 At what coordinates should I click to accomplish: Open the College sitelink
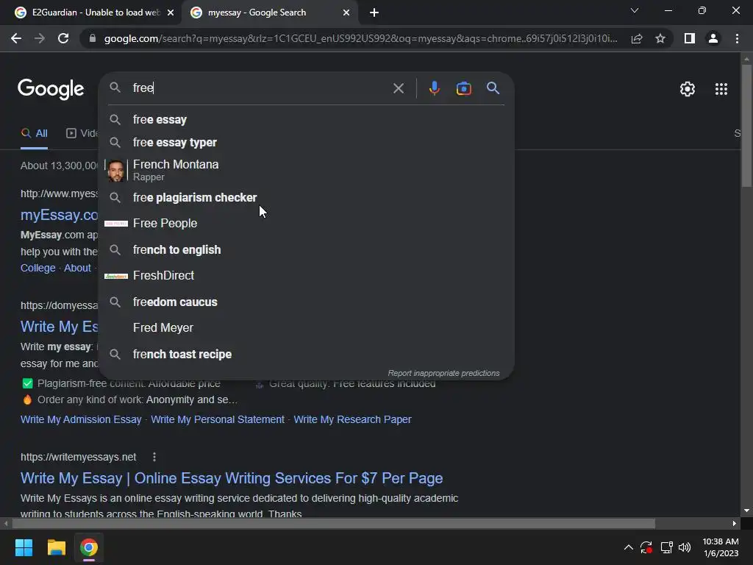(x=38, y=268)
